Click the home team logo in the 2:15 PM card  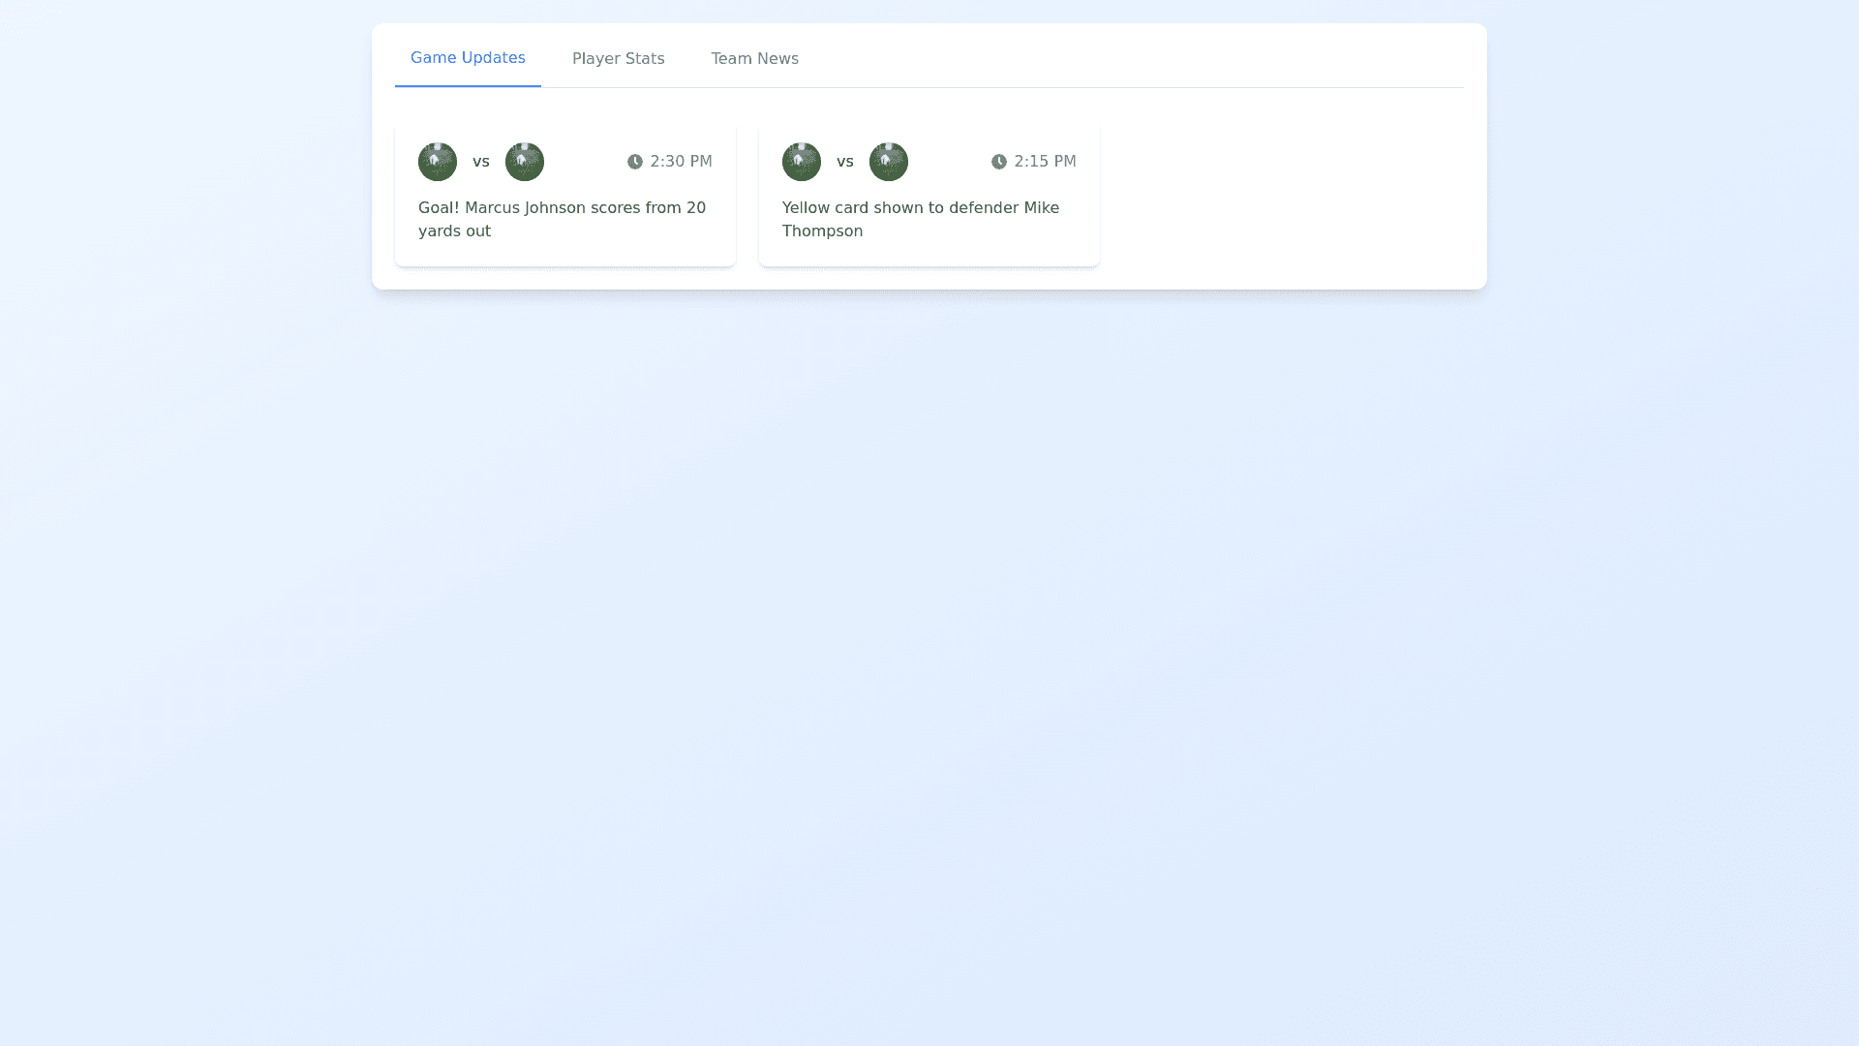pos(802,162)
